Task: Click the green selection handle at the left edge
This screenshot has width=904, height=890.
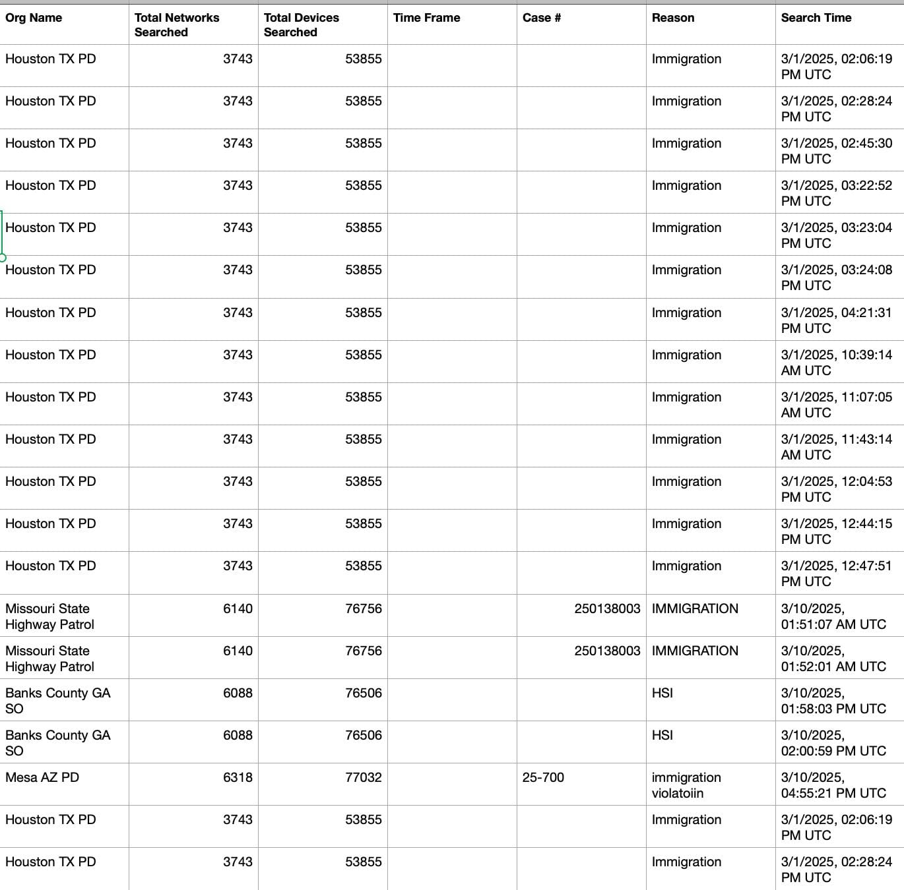Action: click(x=2, y=257)
